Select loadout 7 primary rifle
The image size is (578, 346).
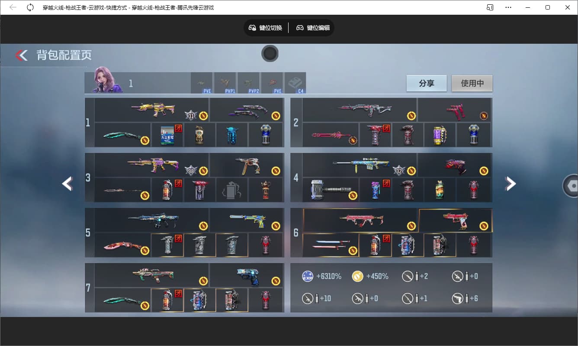(x=152, y=275)
